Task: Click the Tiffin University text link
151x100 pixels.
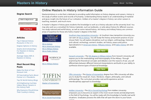Action: tap(75, 74)
